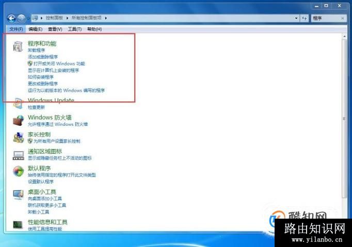This screenshot has height=247, width=352.
Task: Clear the search box with the X
Action: coord(342,18)
